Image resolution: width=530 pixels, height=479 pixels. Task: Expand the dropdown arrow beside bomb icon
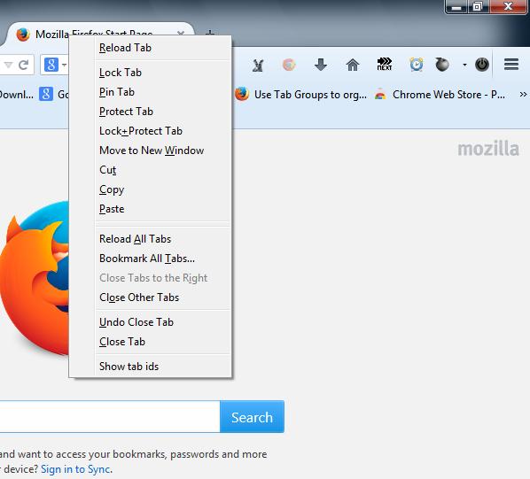464,65
